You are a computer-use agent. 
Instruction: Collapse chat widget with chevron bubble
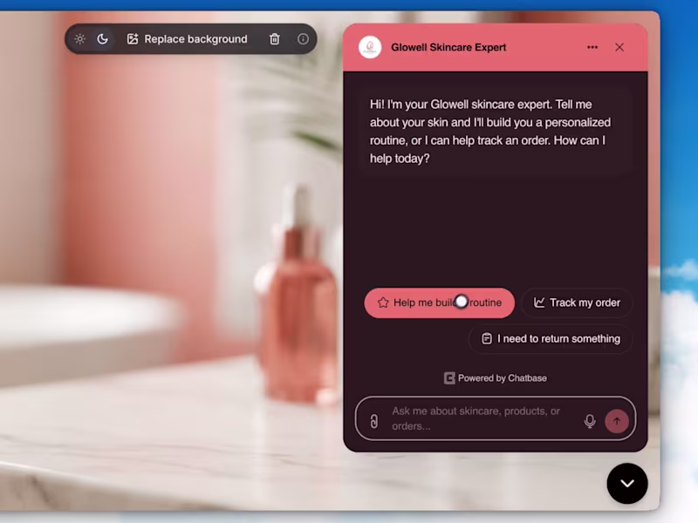coord(627,484)
